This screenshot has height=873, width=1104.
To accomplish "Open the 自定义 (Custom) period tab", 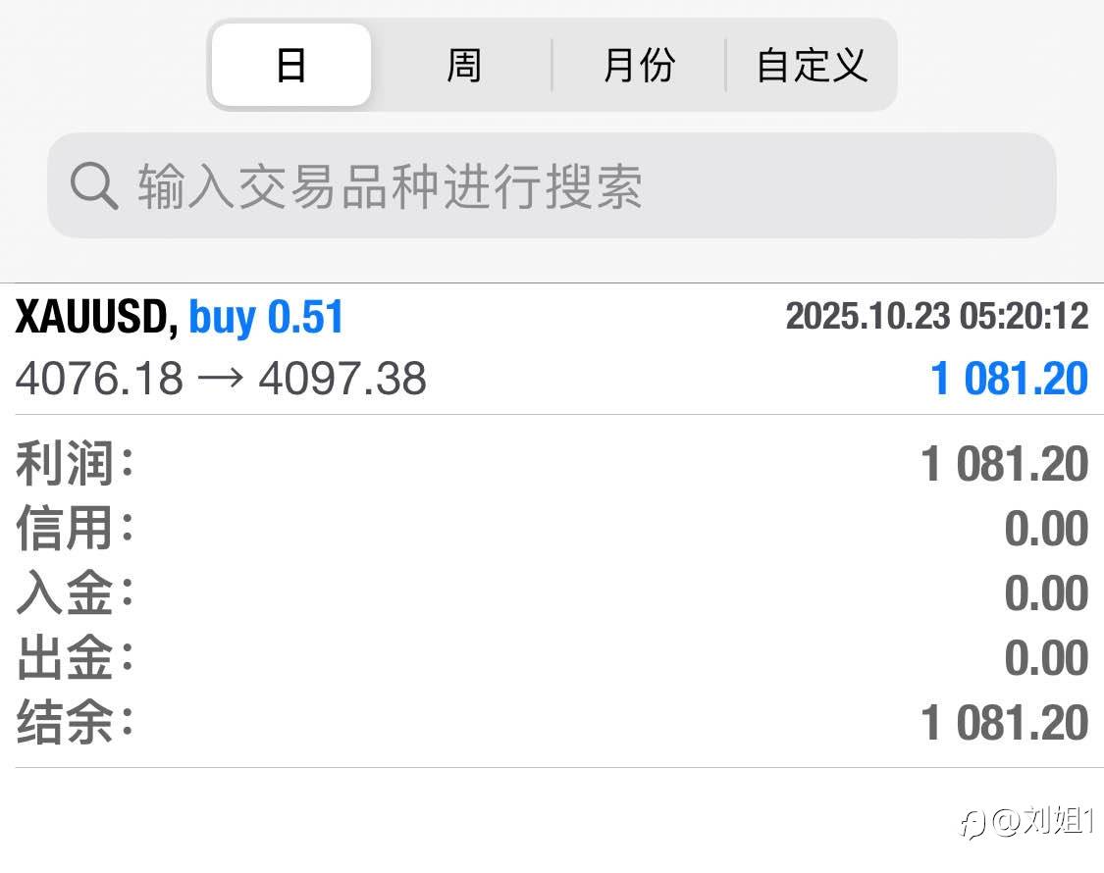I will (812, 66).
